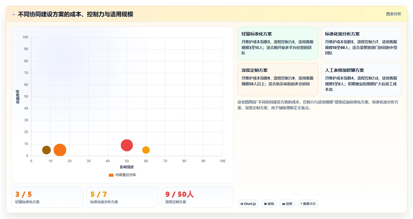Click the 60 tick on the x-axis
This screenshot has width=413, height=219.
(x=146, y=161)
